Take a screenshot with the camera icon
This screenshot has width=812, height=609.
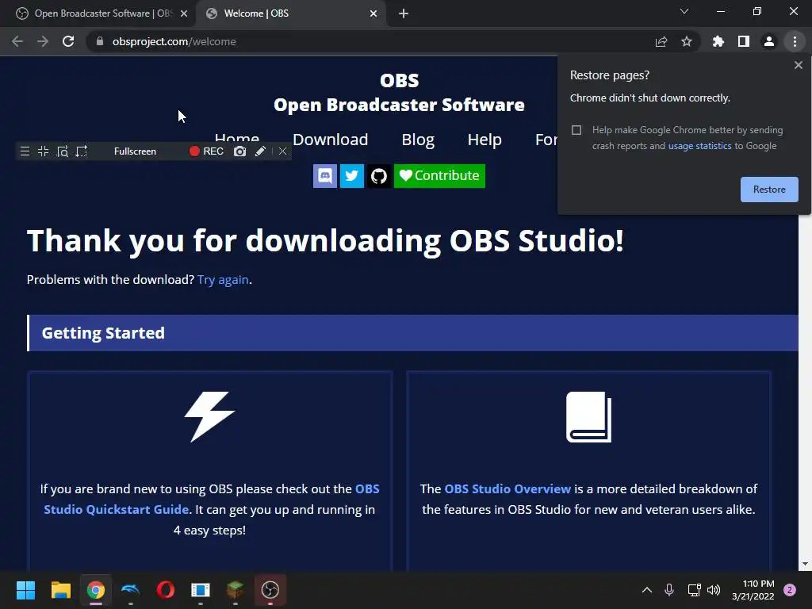239,151
